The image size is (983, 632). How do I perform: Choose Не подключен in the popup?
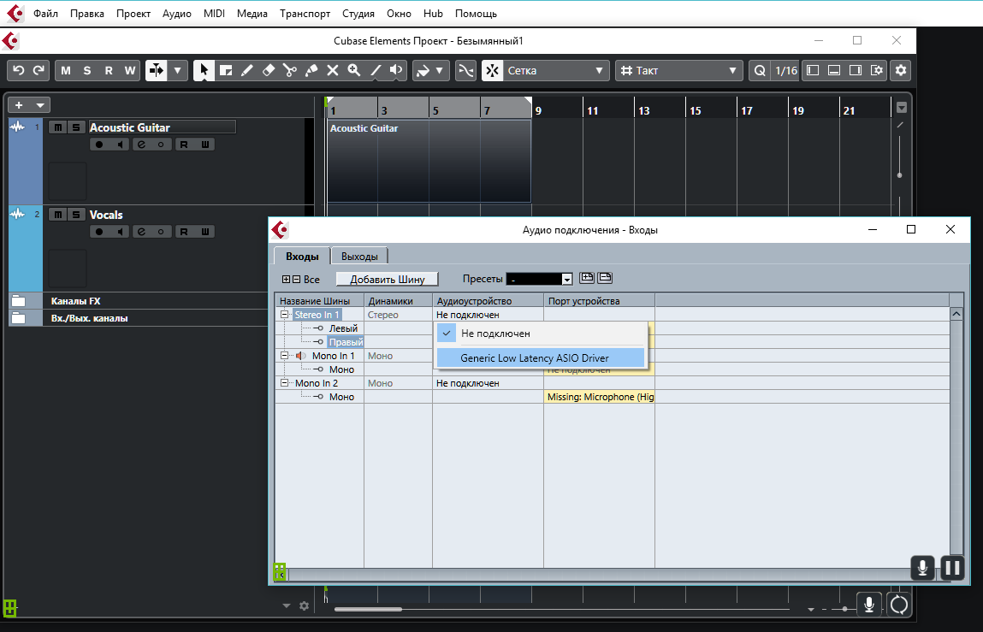(x=541, y=334)
